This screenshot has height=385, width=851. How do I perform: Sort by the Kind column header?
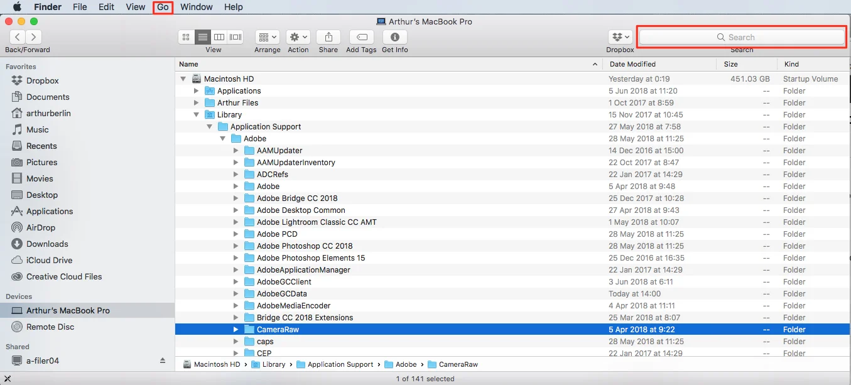coord(813,64)
